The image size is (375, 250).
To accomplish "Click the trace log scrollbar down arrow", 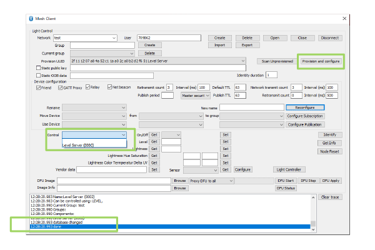I will 313,229.
